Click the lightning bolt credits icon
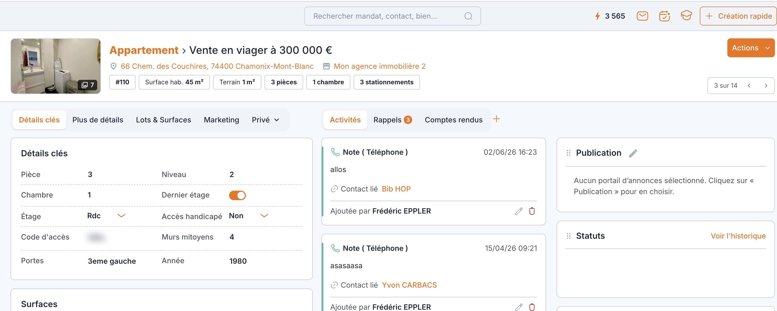 [x=597, y=16]
